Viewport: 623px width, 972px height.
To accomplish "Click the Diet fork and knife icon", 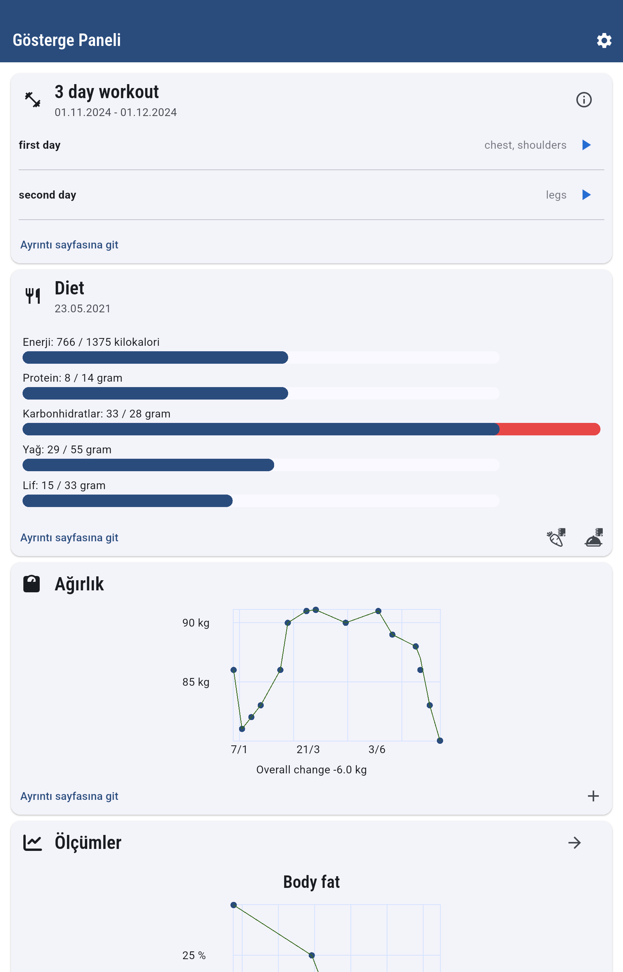I will 33,296.
